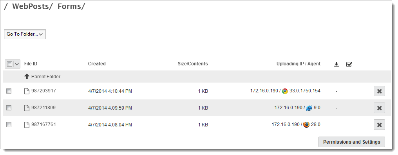Open file 987211809 link
The image size is (398, 155).
[x=43, y=108]
